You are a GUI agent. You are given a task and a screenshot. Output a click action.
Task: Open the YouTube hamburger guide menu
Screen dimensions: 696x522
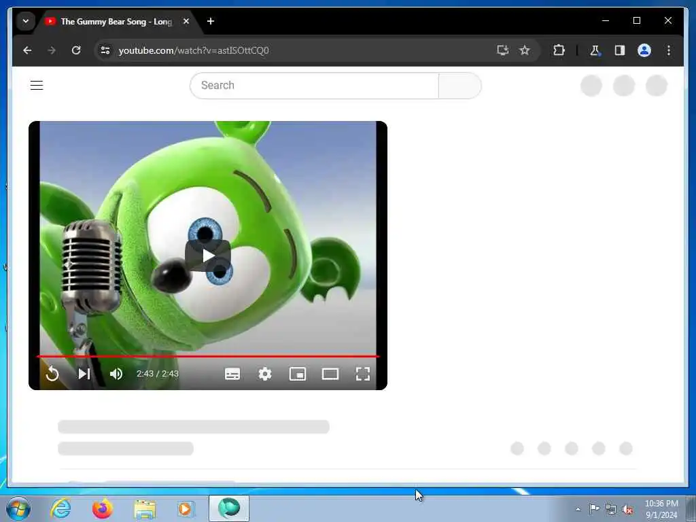37,85
